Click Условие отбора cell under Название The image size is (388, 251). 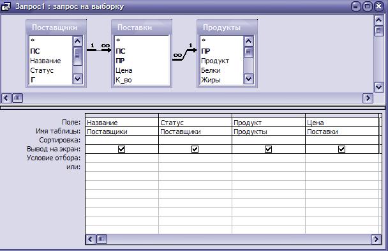(x=122, y=158)
